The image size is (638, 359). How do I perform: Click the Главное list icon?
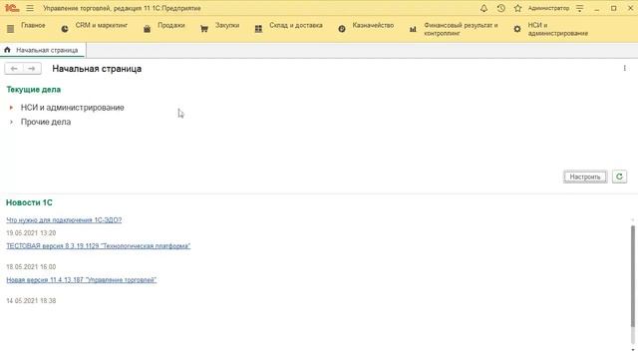pyautogui.click(x=11, y=29)
